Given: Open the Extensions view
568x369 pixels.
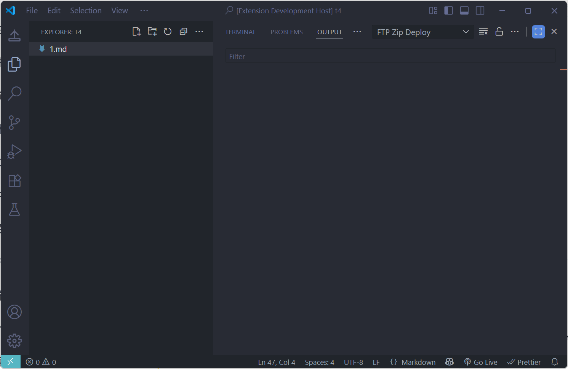Looking at the screenshot, I should [14, 181].
